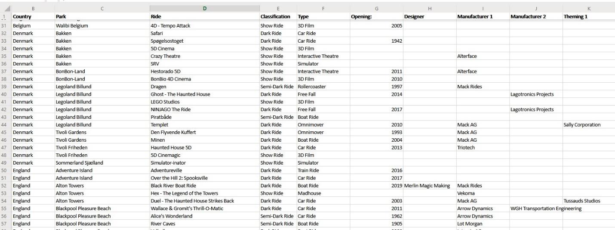
Task: Select the Spøgelsostoget ride cell
Action: (205, 41)
